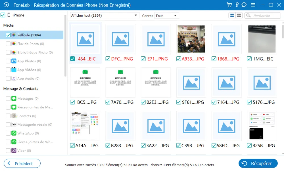Open the Genre Tout dropdown
This screenshot has width=284, height=171.
click(166, 16)
